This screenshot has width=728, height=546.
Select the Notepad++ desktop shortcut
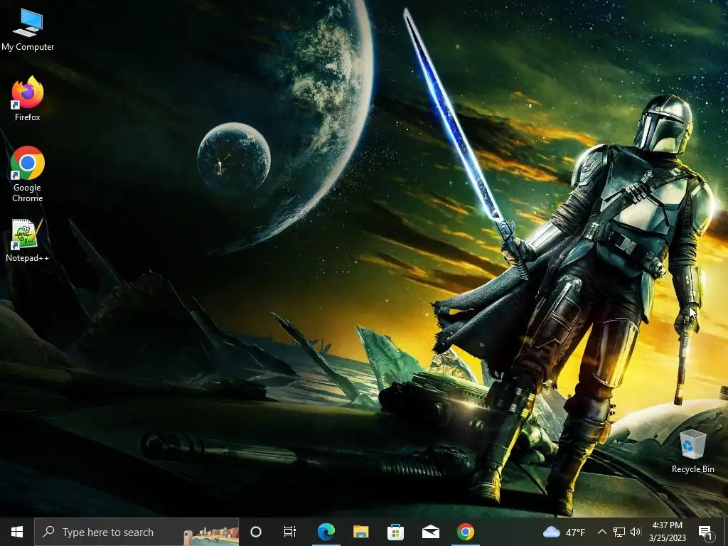[x=28, y=240]
